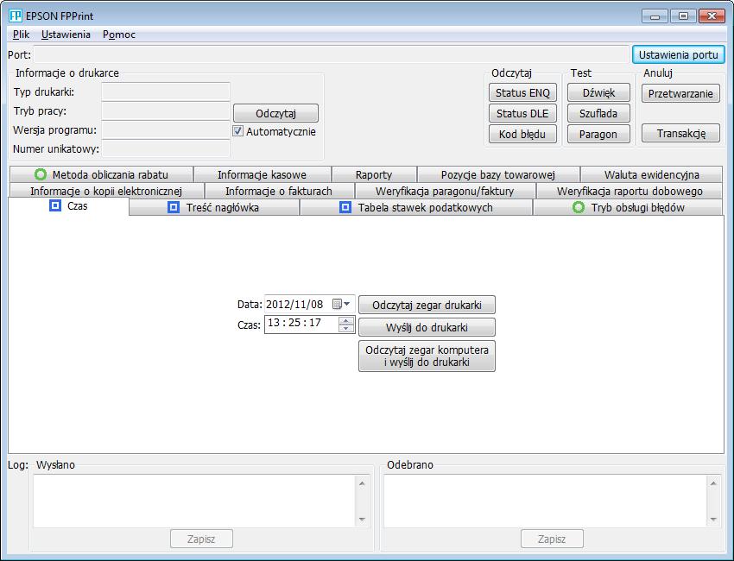Image resolution: width=734 pixels, height=561 pixels.
Task: Click the blue square icon on Tabela stawek podatkowych tab
Action: 345,207
